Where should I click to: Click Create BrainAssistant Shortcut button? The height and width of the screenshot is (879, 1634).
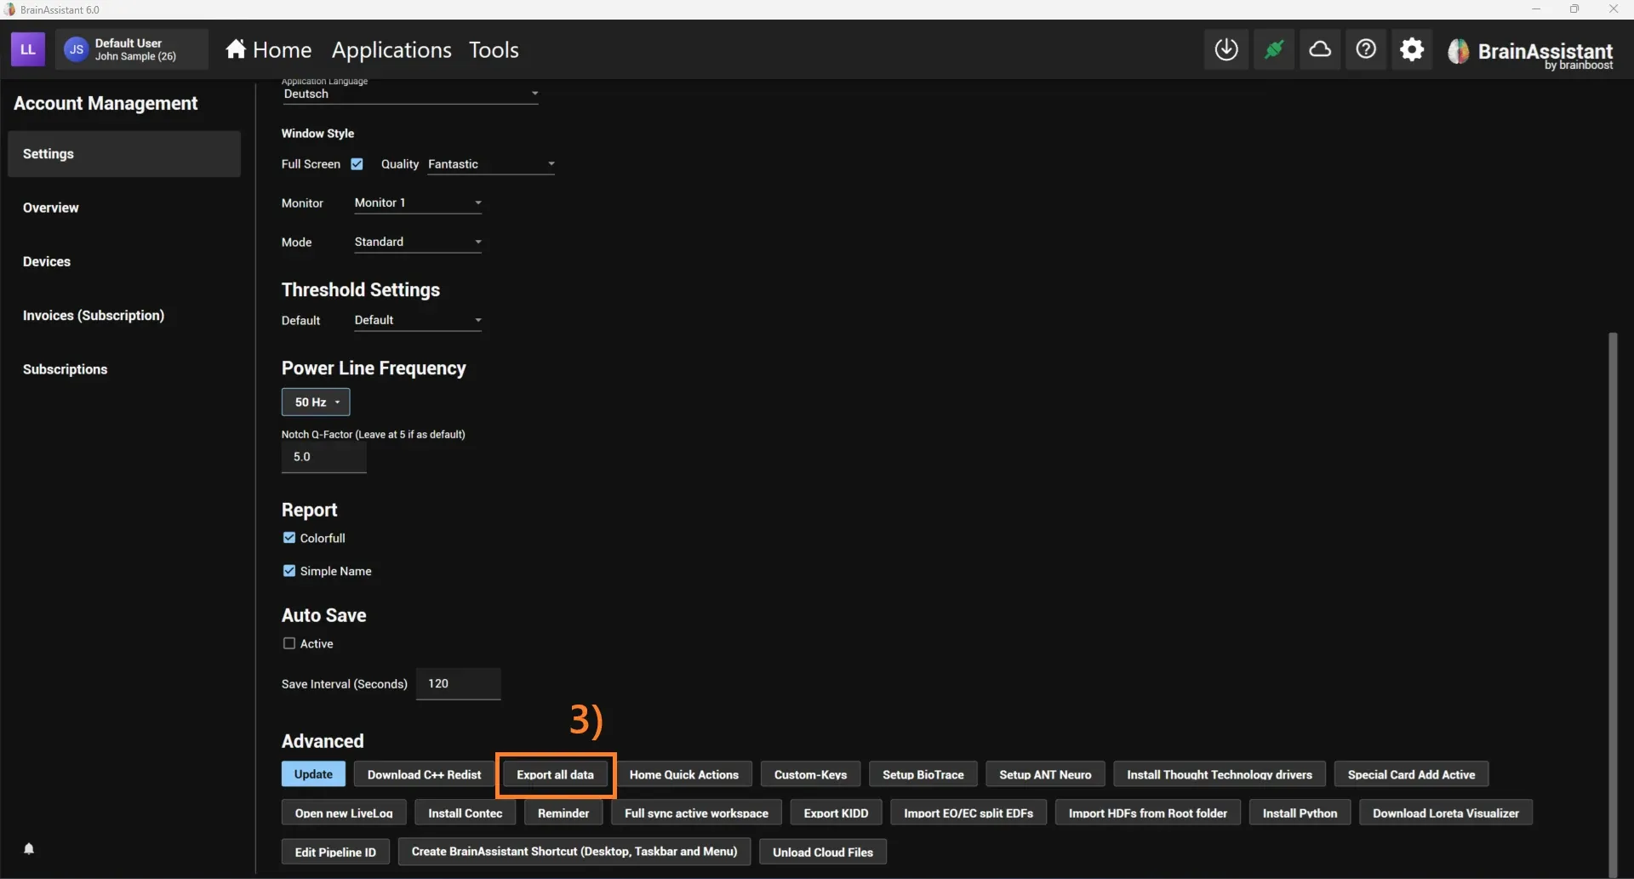click(574, 852)
